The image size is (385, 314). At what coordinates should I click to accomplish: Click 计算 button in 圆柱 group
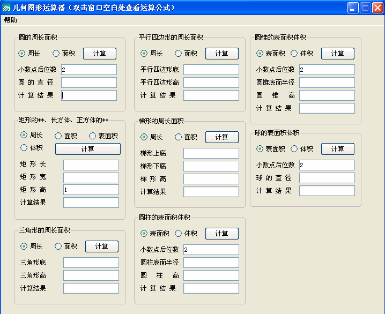(222, 234)
